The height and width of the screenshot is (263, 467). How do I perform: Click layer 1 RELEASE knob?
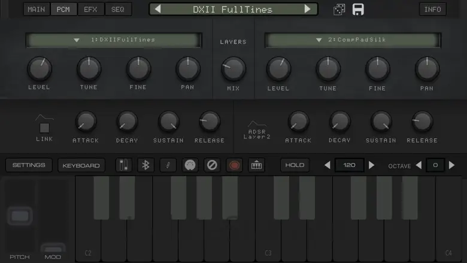click(210, 122)
